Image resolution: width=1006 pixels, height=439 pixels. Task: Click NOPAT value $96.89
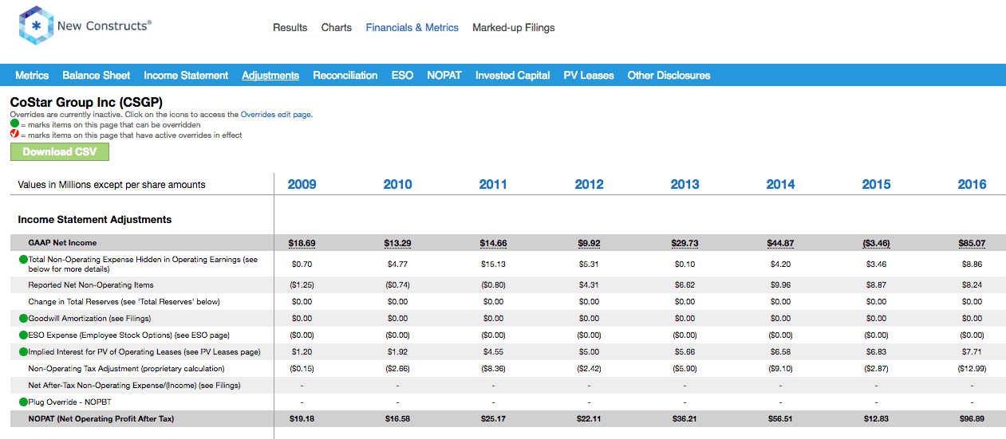tap(972, 419)
